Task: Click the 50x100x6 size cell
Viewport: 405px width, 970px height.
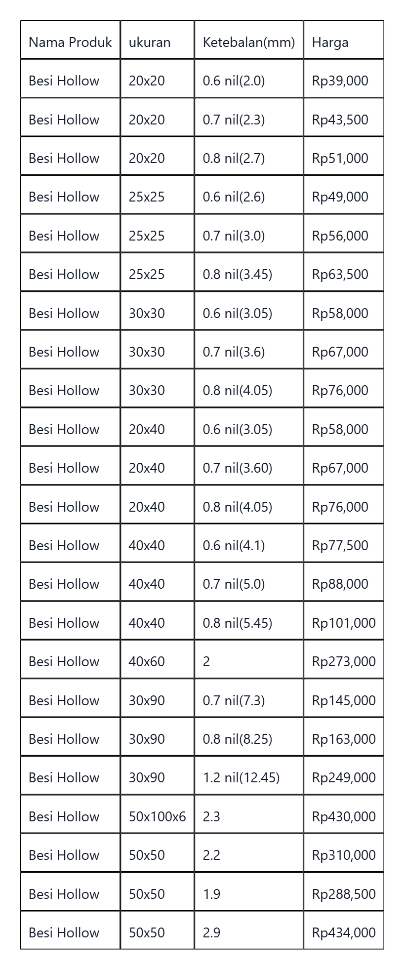Action: [x=157, y=814]
